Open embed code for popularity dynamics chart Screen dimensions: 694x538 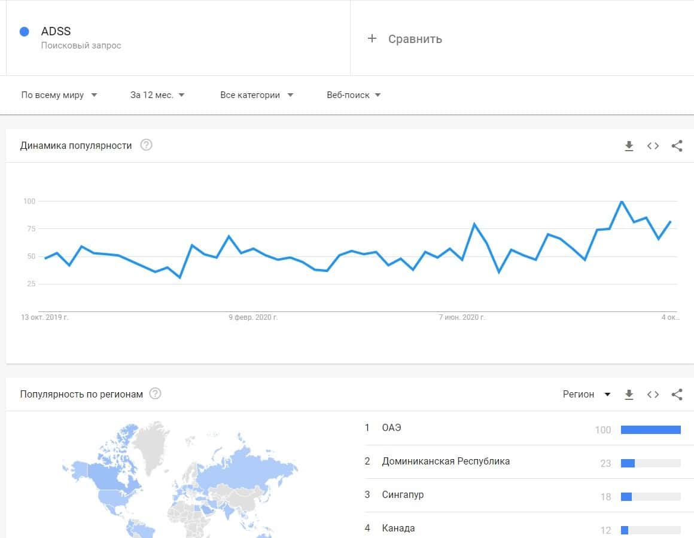[653, 146]
